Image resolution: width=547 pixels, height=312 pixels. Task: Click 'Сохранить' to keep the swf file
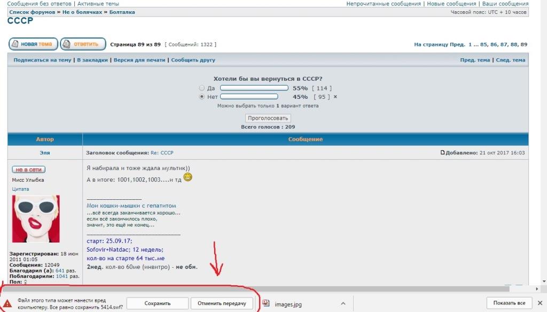point(157,303)
